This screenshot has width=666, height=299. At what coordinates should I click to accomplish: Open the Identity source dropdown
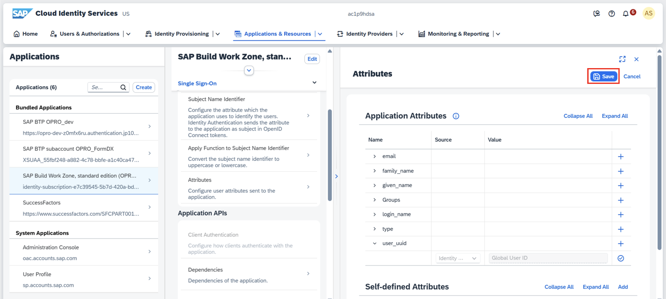(458, 258)
